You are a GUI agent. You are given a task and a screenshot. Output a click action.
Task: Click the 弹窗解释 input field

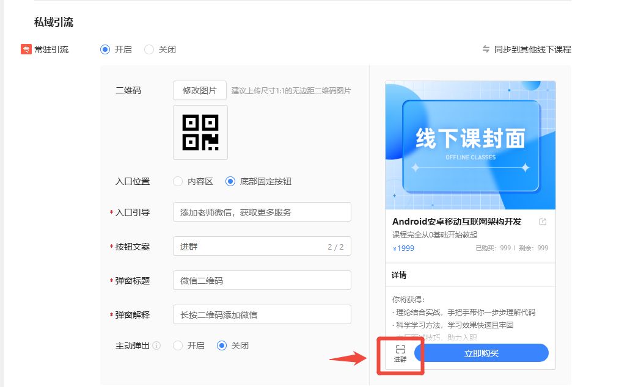point(262,315)
